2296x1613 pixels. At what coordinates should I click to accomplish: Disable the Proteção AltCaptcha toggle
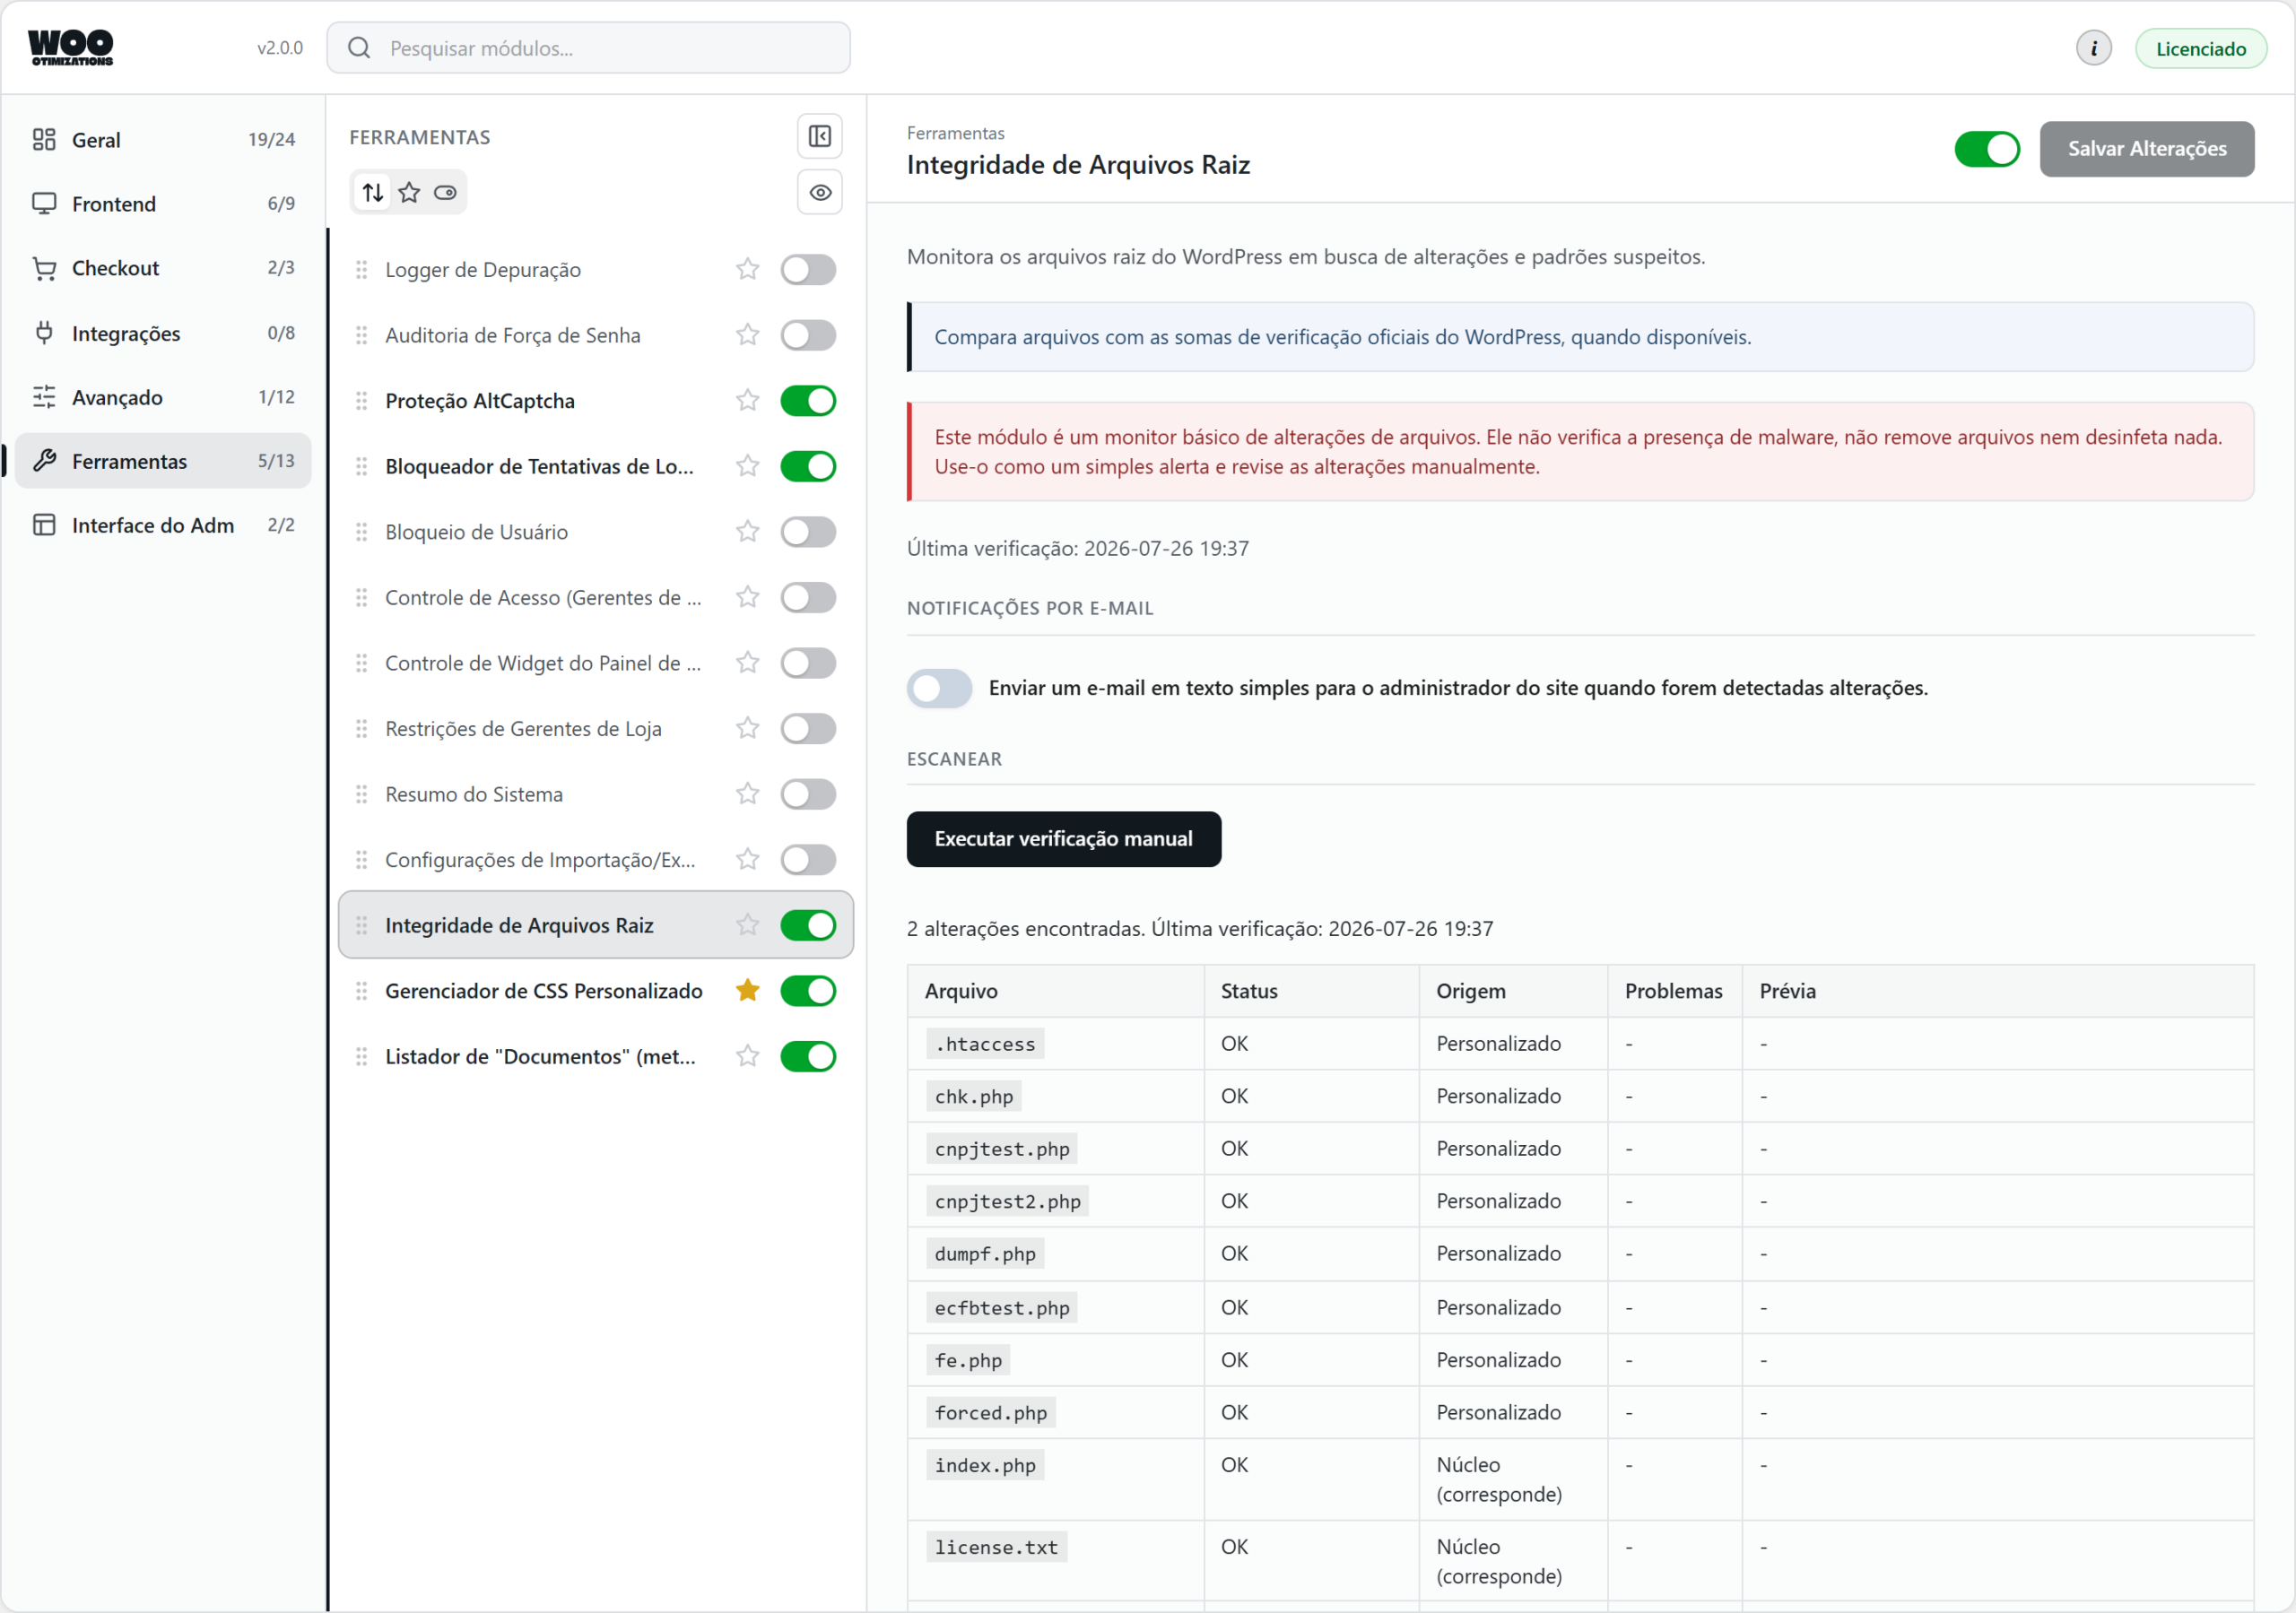pyautogui.click(x=807, y=400)
